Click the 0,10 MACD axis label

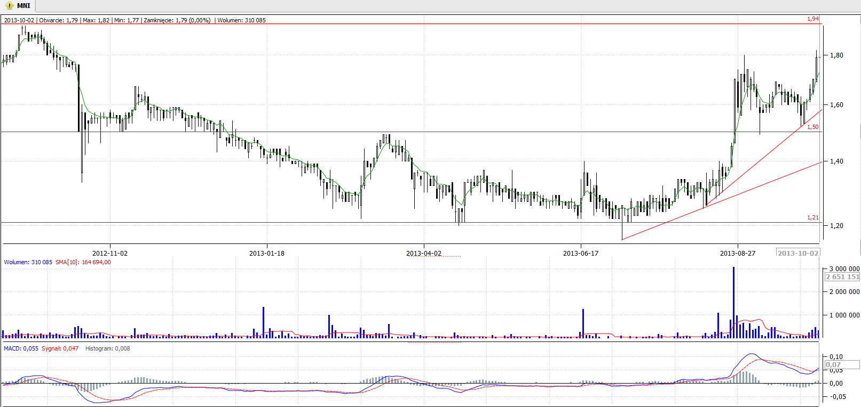pyautogui.click(x=836, y=356)
